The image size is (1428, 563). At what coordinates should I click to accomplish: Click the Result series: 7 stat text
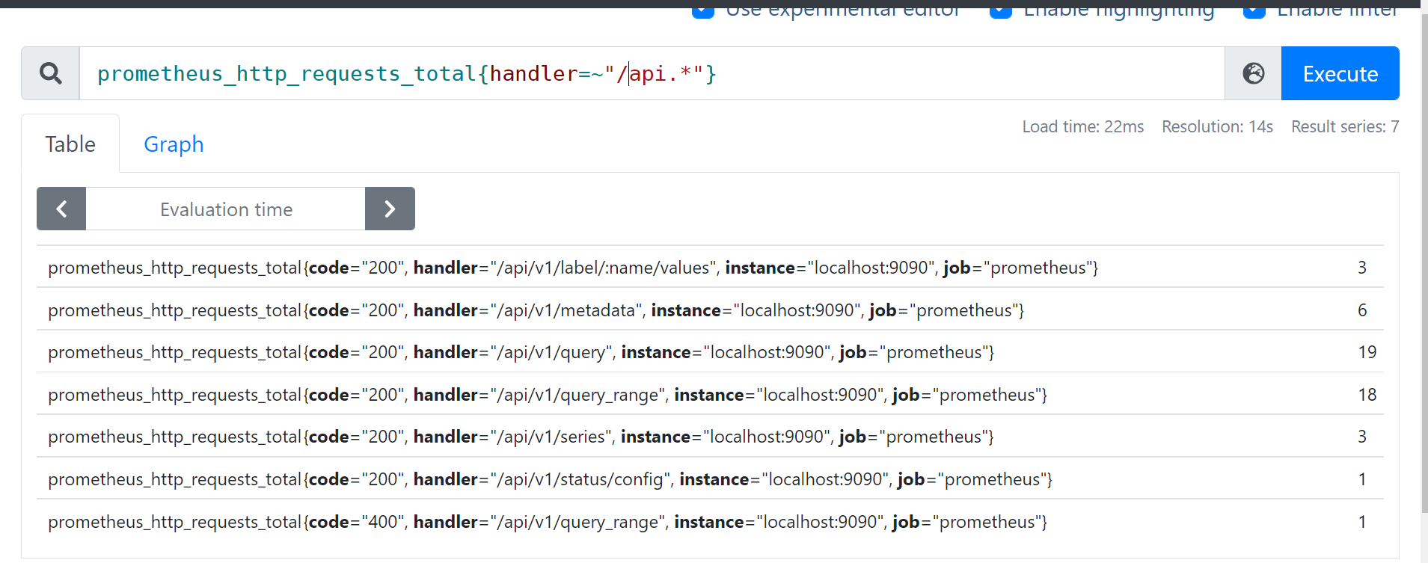coord(1344,127)
